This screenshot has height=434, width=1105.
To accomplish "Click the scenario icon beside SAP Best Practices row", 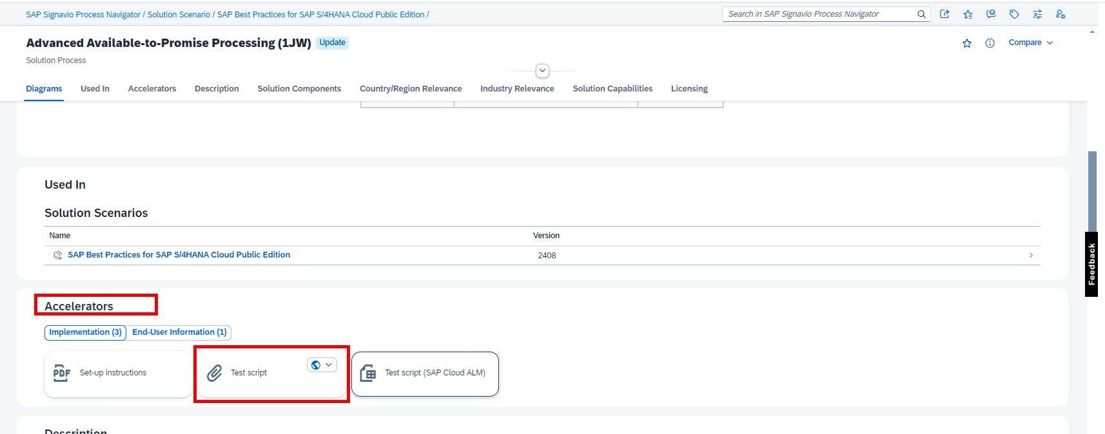I will point(57,255).
